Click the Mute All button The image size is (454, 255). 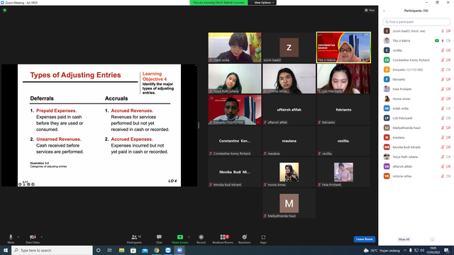point(404,239)
